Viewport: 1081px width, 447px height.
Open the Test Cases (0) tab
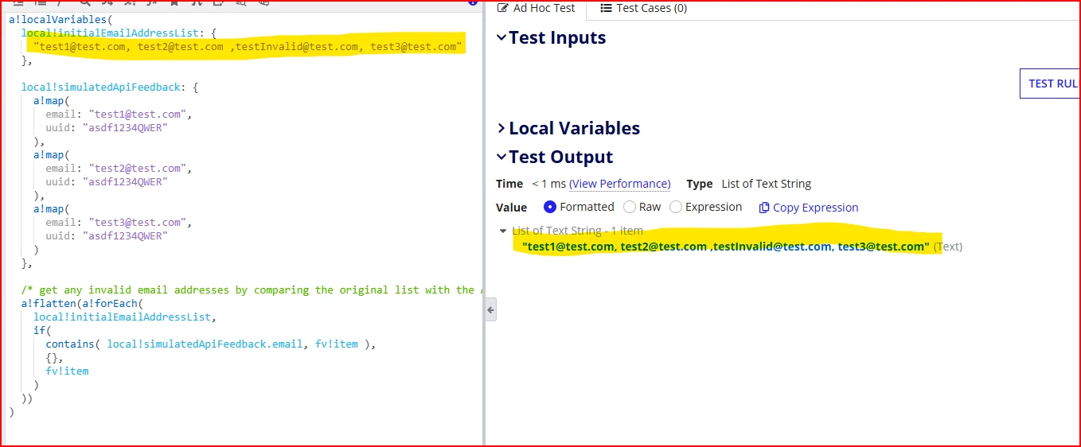point(643,8)
